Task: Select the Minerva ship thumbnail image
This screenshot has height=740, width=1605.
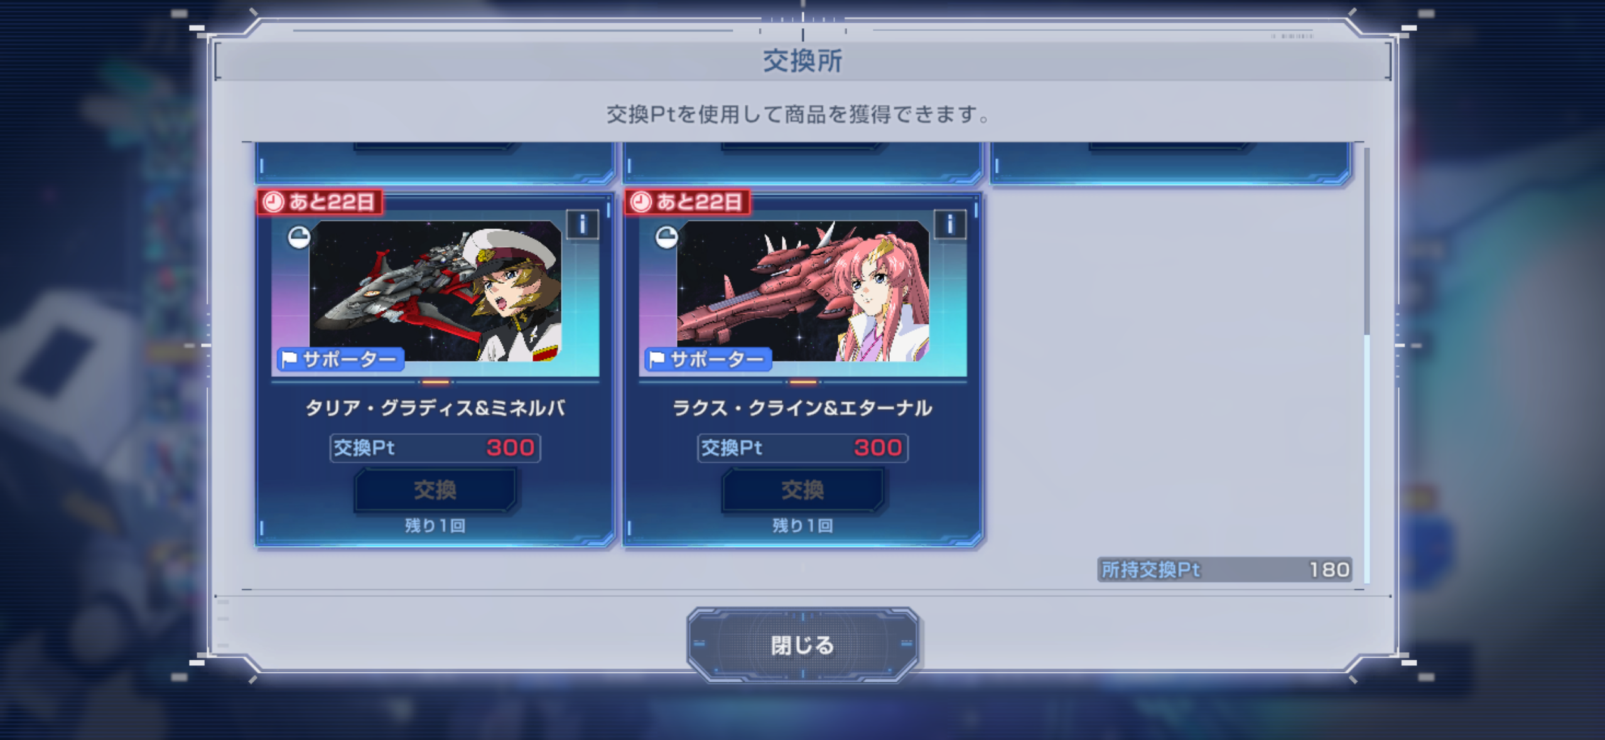Action: point(435,291)
